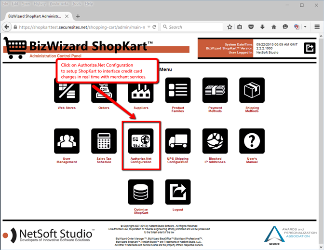Click the User Management text link

point(67,160)
